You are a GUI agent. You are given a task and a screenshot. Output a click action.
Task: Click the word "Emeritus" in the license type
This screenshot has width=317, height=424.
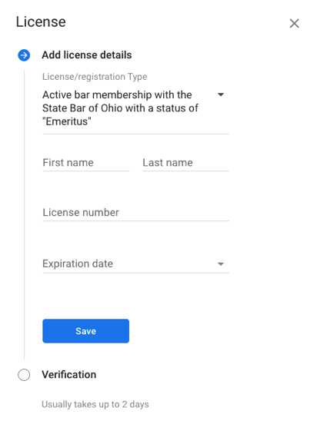67,121
